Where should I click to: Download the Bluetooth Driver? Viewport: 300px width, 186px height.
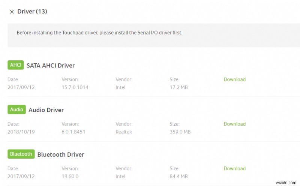pos(234,169)
